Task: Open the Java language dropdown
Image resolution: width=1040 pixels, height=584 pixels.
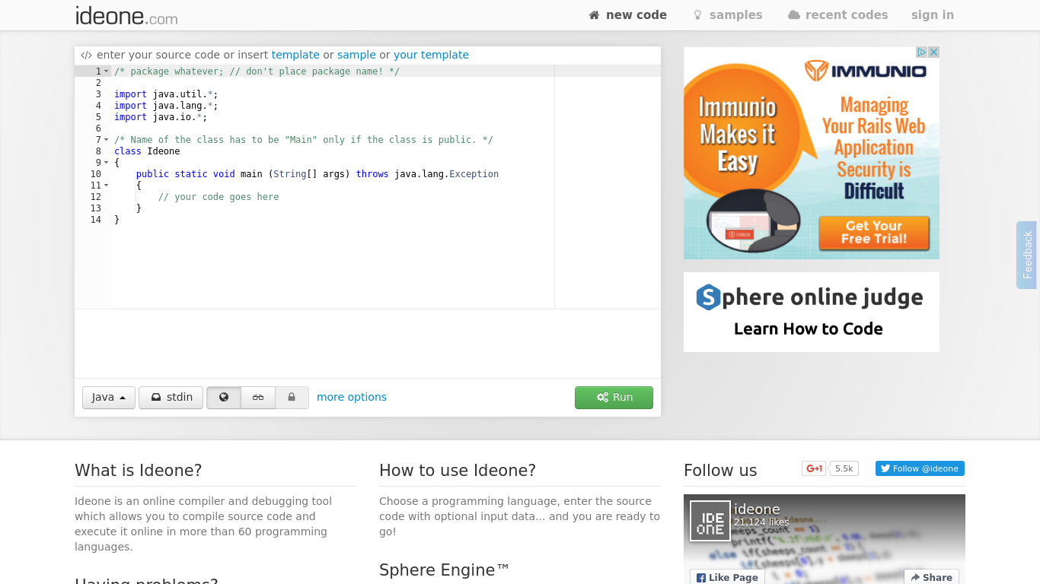Action: click(109, 397)
